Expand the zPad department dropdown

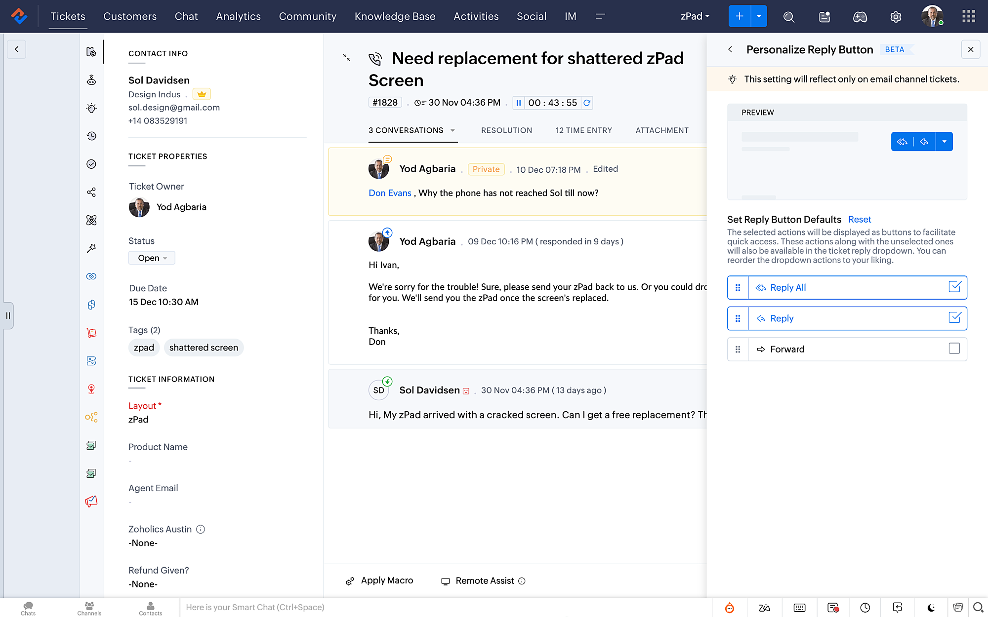[695, 16]
